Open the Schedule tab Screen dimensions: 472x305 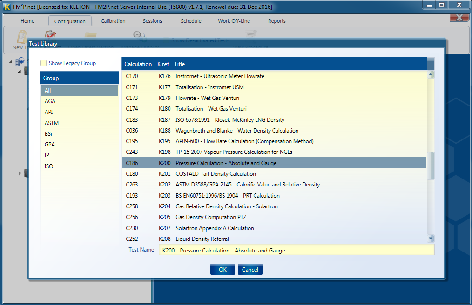191,21
